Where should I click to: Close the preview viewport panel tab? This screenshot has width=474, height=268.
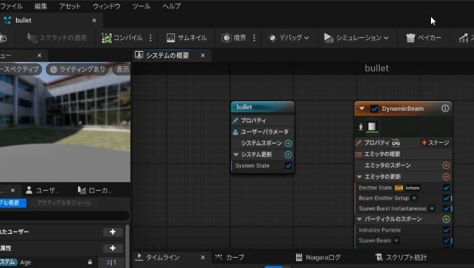coord(39,55)
